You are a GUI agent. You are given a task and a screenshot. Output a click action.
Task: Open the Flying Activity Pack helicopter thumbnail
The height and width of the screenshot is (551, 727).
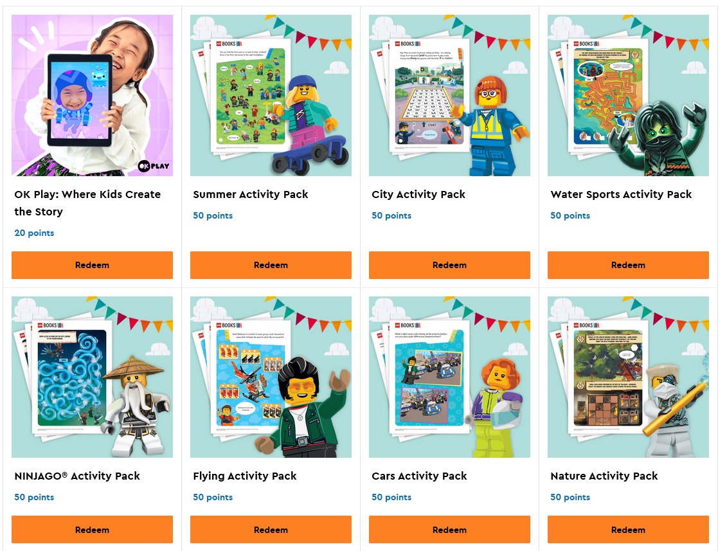tap(271, 377)
